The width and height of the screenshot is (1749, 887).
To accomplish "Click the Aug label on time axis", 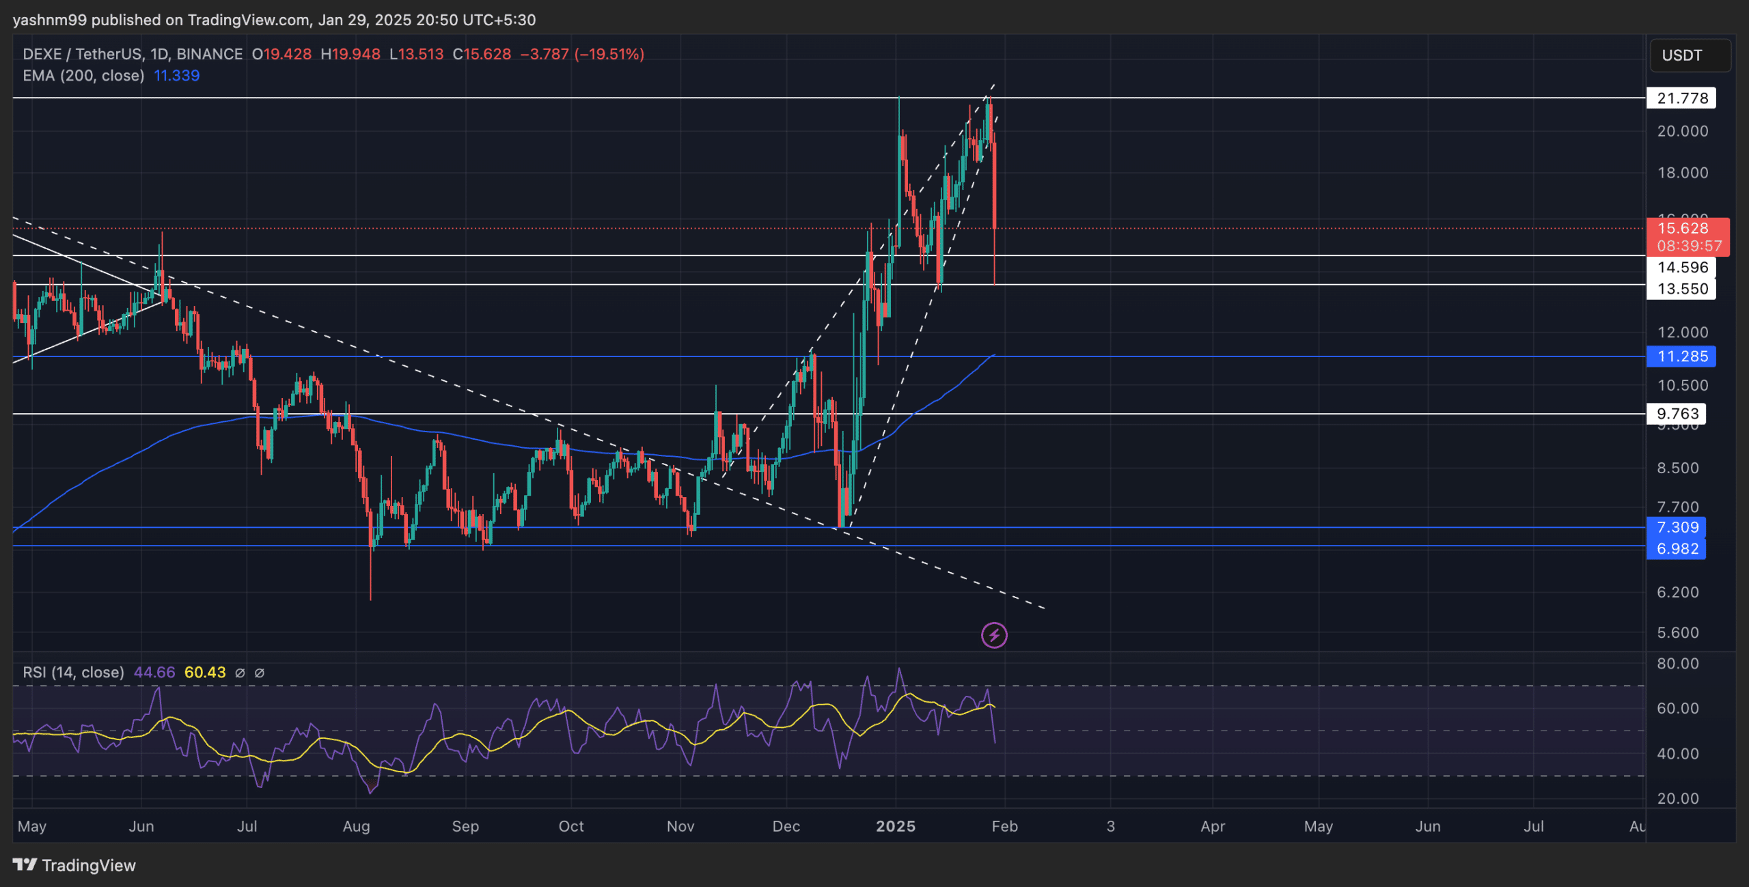I will (356, 826).
